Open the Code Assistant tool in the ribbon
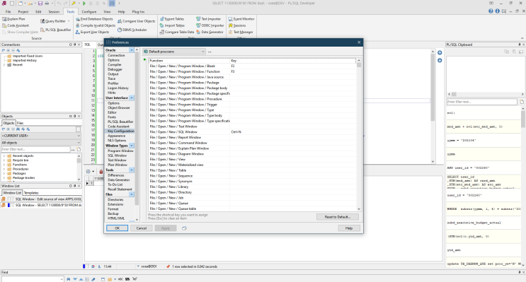The image size is (526, 282). tap(16, 25)
